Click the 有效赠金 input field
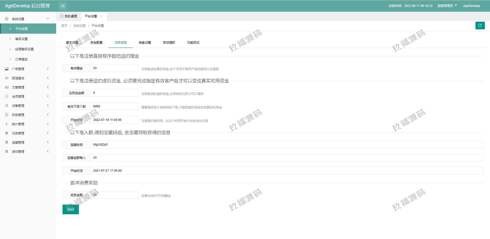The width and height of the screenshot is (490, 239). click(114, 68)
